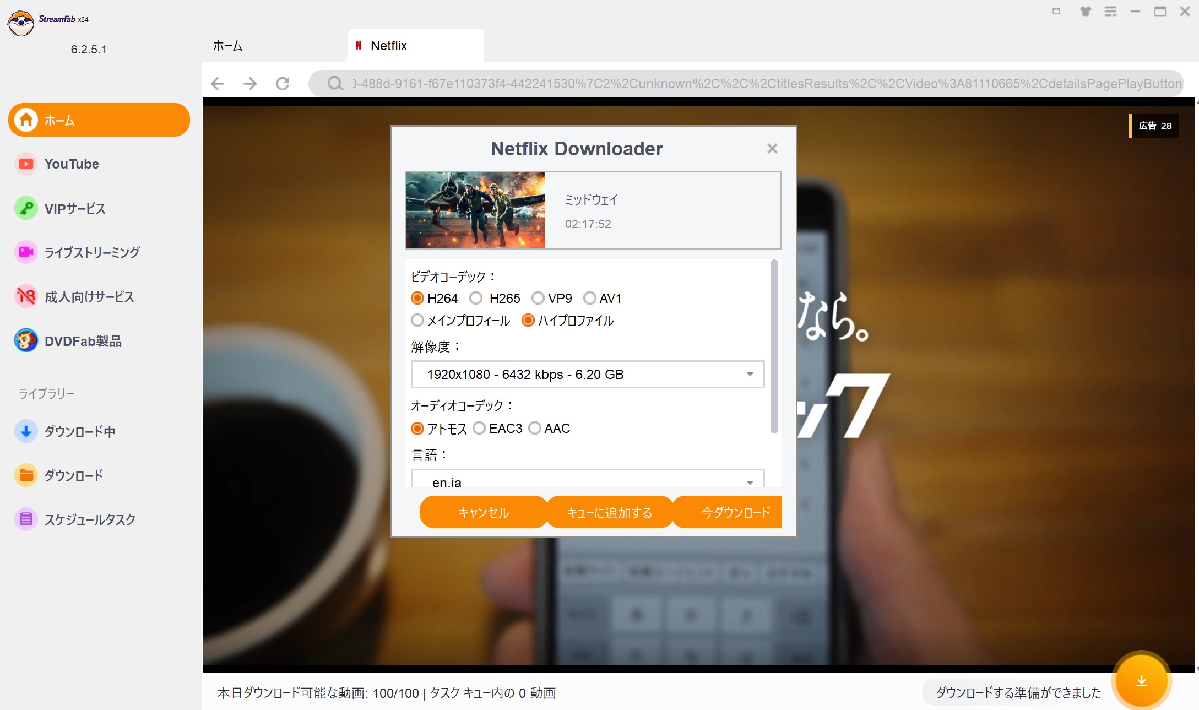Open downloading-in-progress arrow icon
The height and width of the screenshot is (710, 1199).
click(x=26, y=431)
